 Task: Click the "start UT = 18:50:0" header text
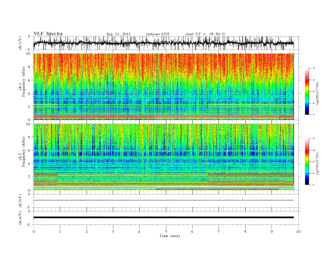(x=205, y=34)
